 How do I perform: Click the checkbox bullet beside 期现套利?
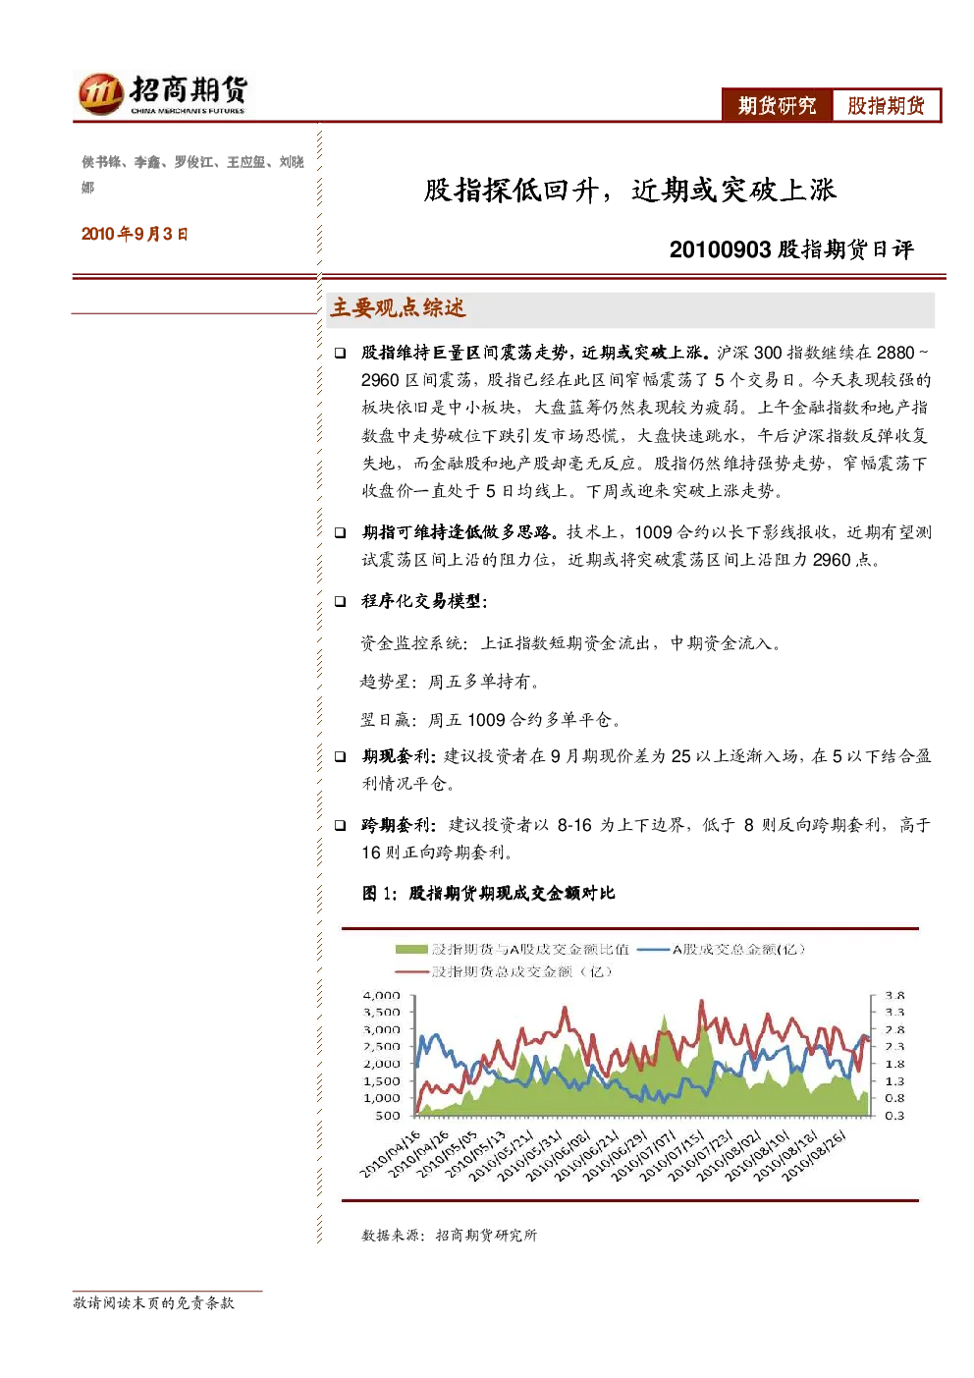pos(340,756)
